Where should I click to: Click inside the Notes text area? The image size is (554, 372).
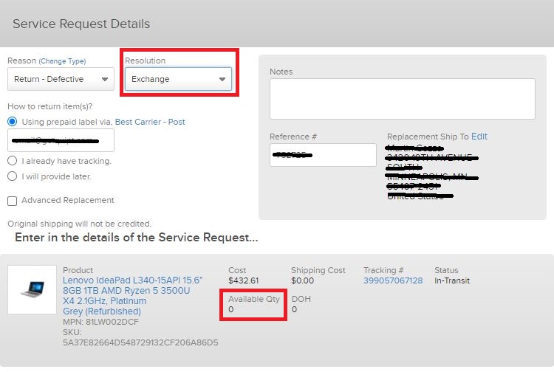click(x=403, y=99)
